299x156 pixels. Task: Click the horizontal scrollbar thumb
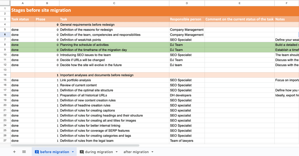pyautogui.click(x=75, y=145)
